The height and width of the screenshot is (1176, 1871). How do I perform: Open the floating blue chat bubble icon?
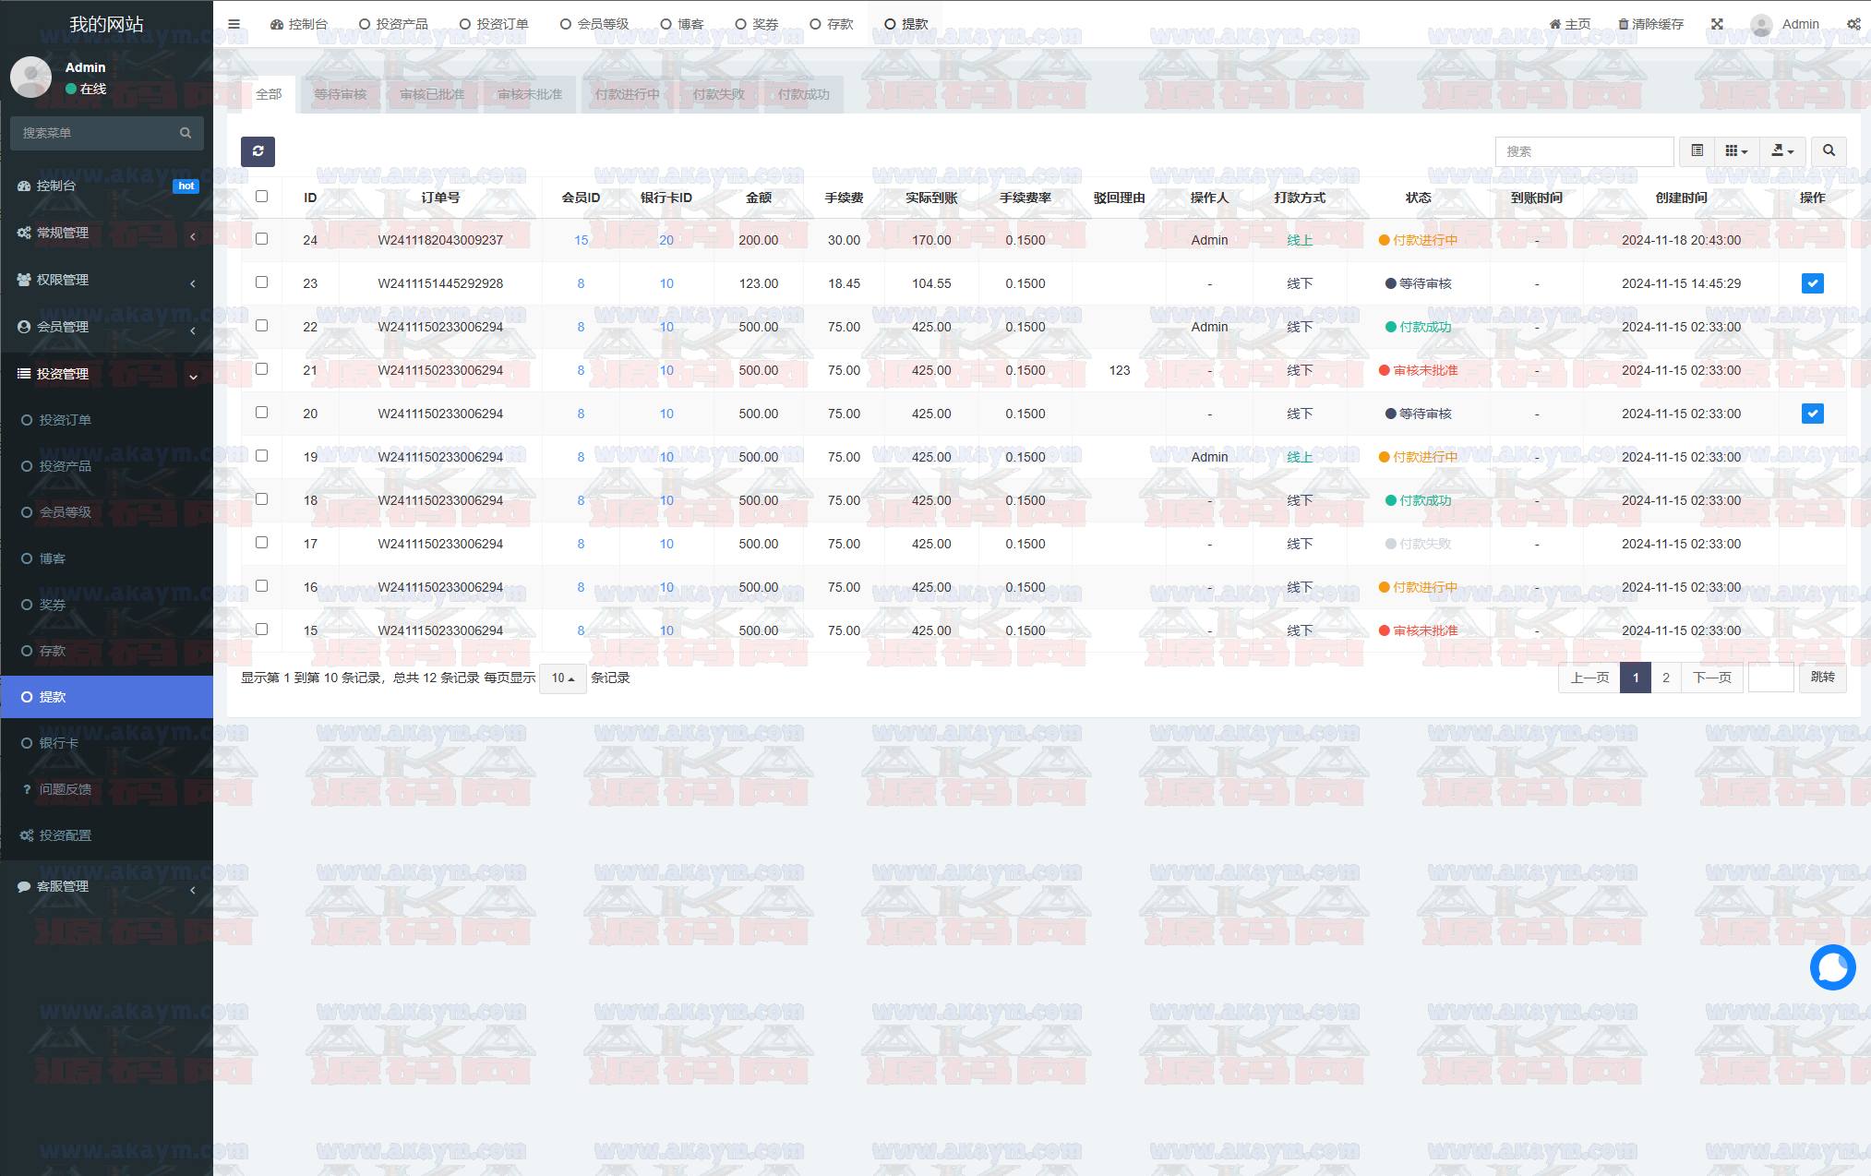click(1832, 967)
